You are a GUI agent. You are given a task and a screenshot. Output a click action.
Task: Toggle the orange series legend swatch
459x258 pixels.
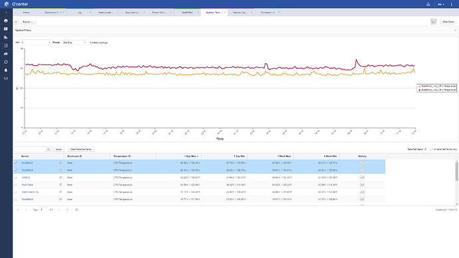point(420,86)
